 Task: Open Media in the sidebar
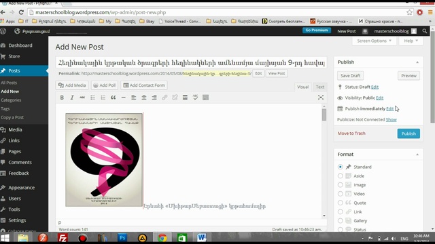point(15,129)
